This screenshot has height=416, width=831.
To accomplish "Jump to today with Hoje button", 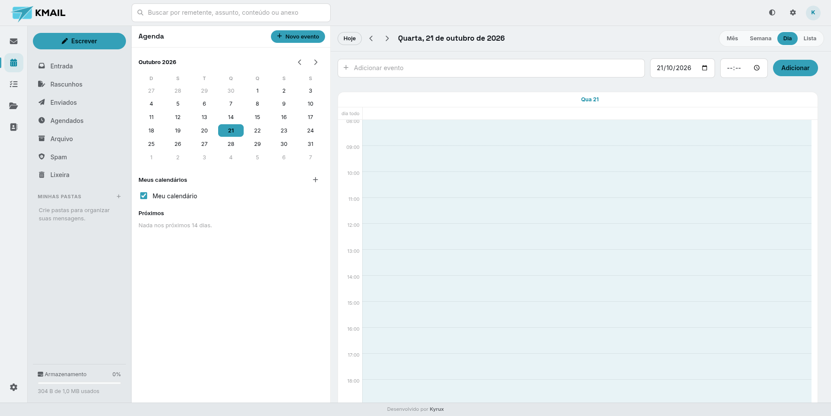I will point(350,39).
